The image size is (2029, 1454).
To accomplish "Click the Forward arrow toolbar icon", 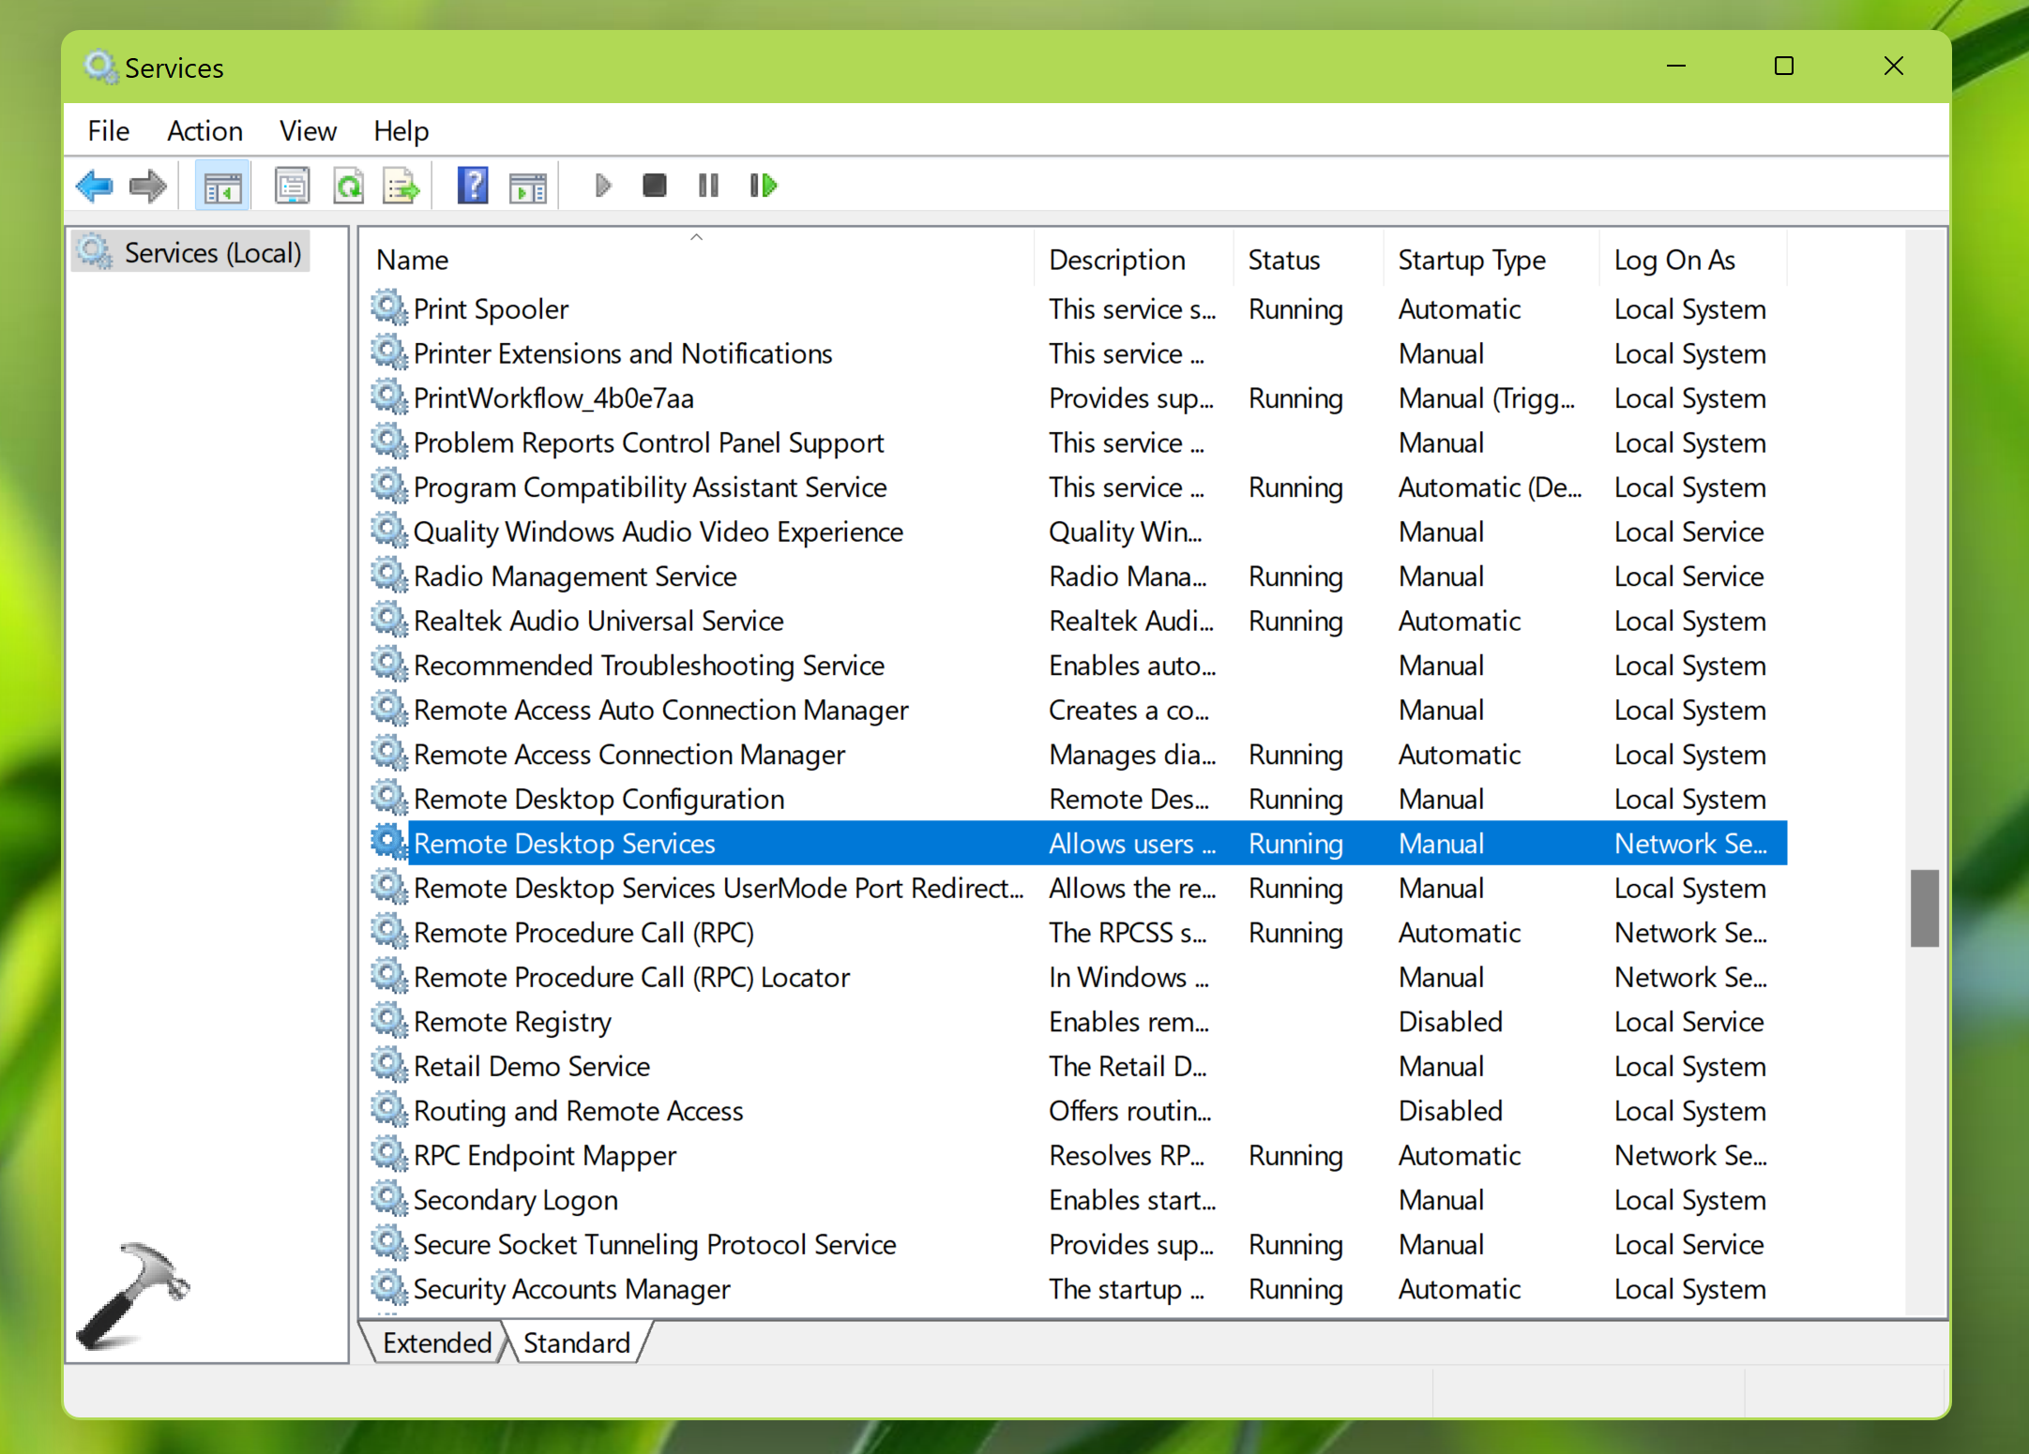I will coord(148,186).
